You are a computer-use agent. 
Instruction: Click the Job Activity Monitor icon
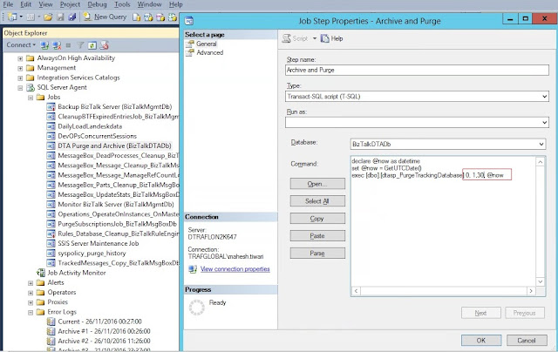[41, 273]
